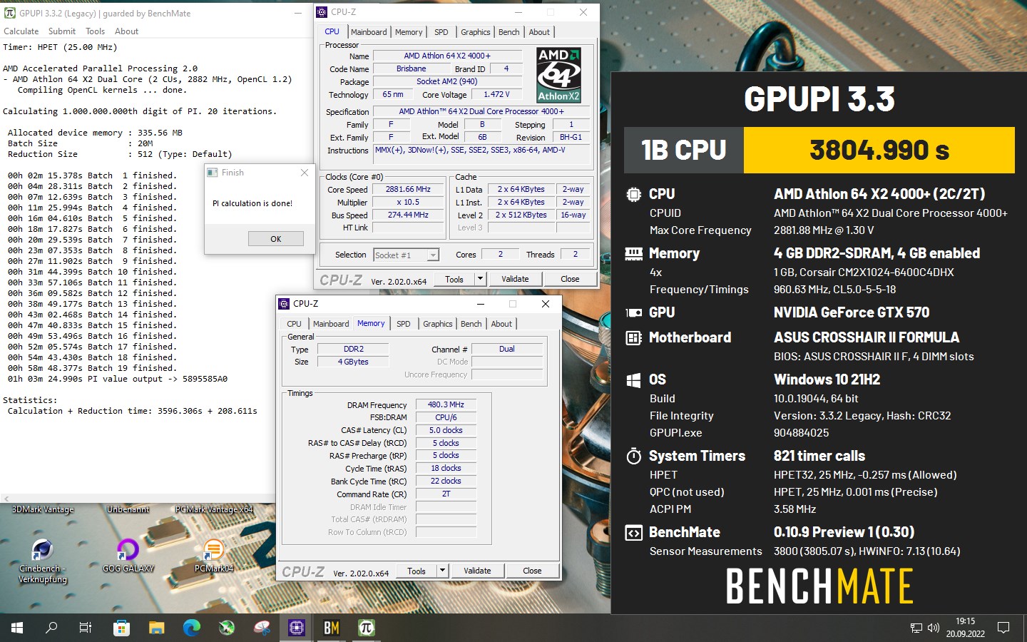Click OK in the Finish dialog
1027x642 pixels.
[x=276, y=239]
